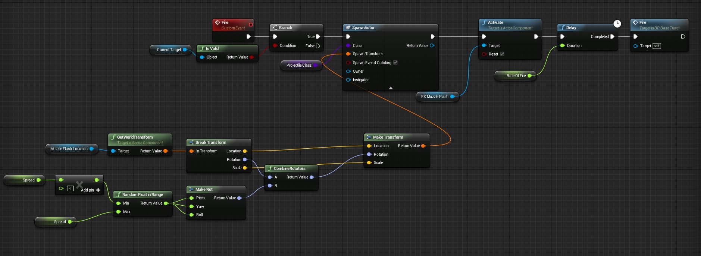This screenshot has width=707, height=256.
Task: Select the Make Transform node title
Action: pos(388,137)
